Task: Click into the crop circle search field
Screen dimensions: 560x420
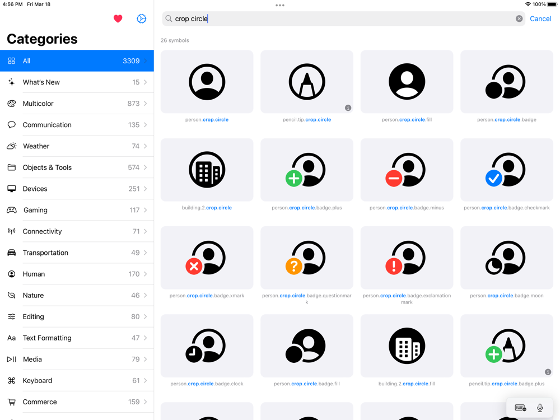Action: coord(336,18)
